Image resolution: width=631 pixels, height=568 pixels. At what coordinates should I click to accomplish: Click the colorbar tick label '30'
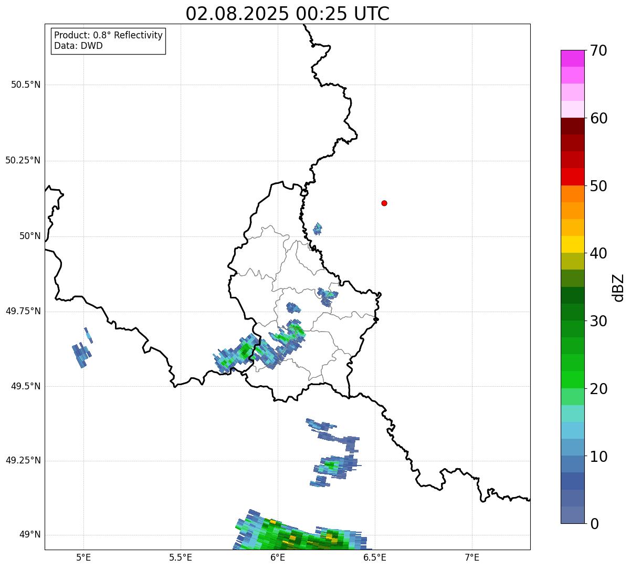598,321
